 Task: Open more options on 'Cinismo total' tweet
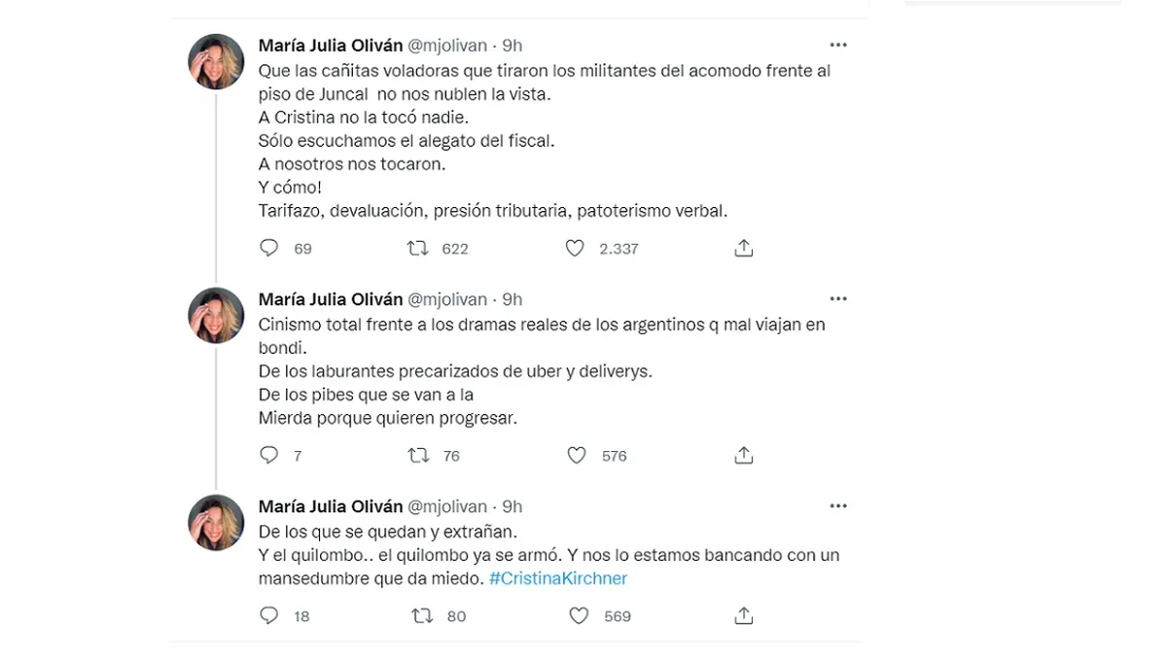837,298
